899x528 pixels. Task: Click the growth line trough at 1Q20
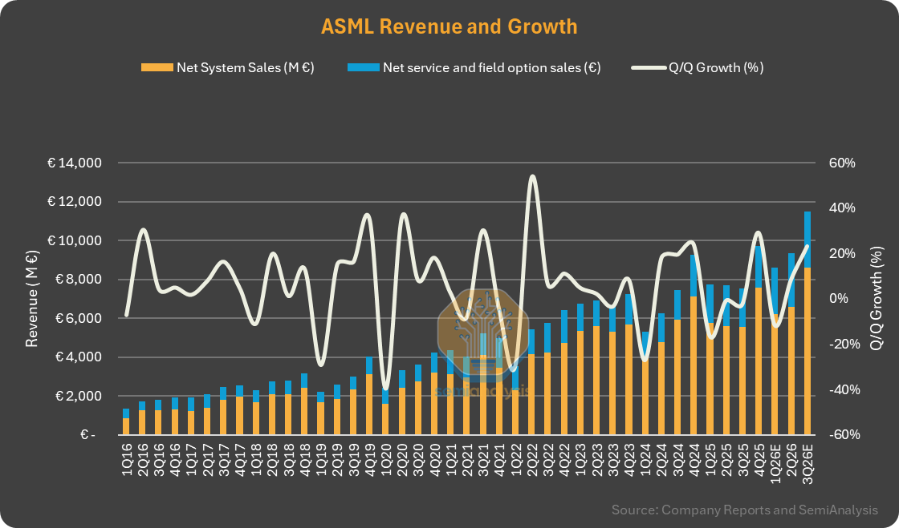click(386, 389)
